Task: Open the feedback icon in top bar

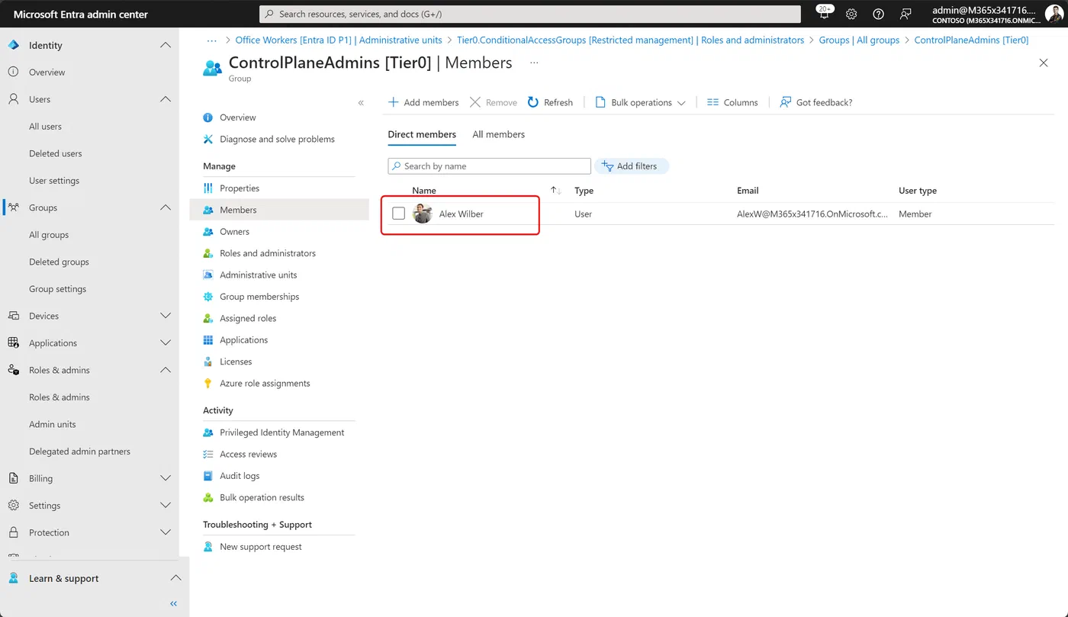Action: pyautogui.click(x=906, y=14)
